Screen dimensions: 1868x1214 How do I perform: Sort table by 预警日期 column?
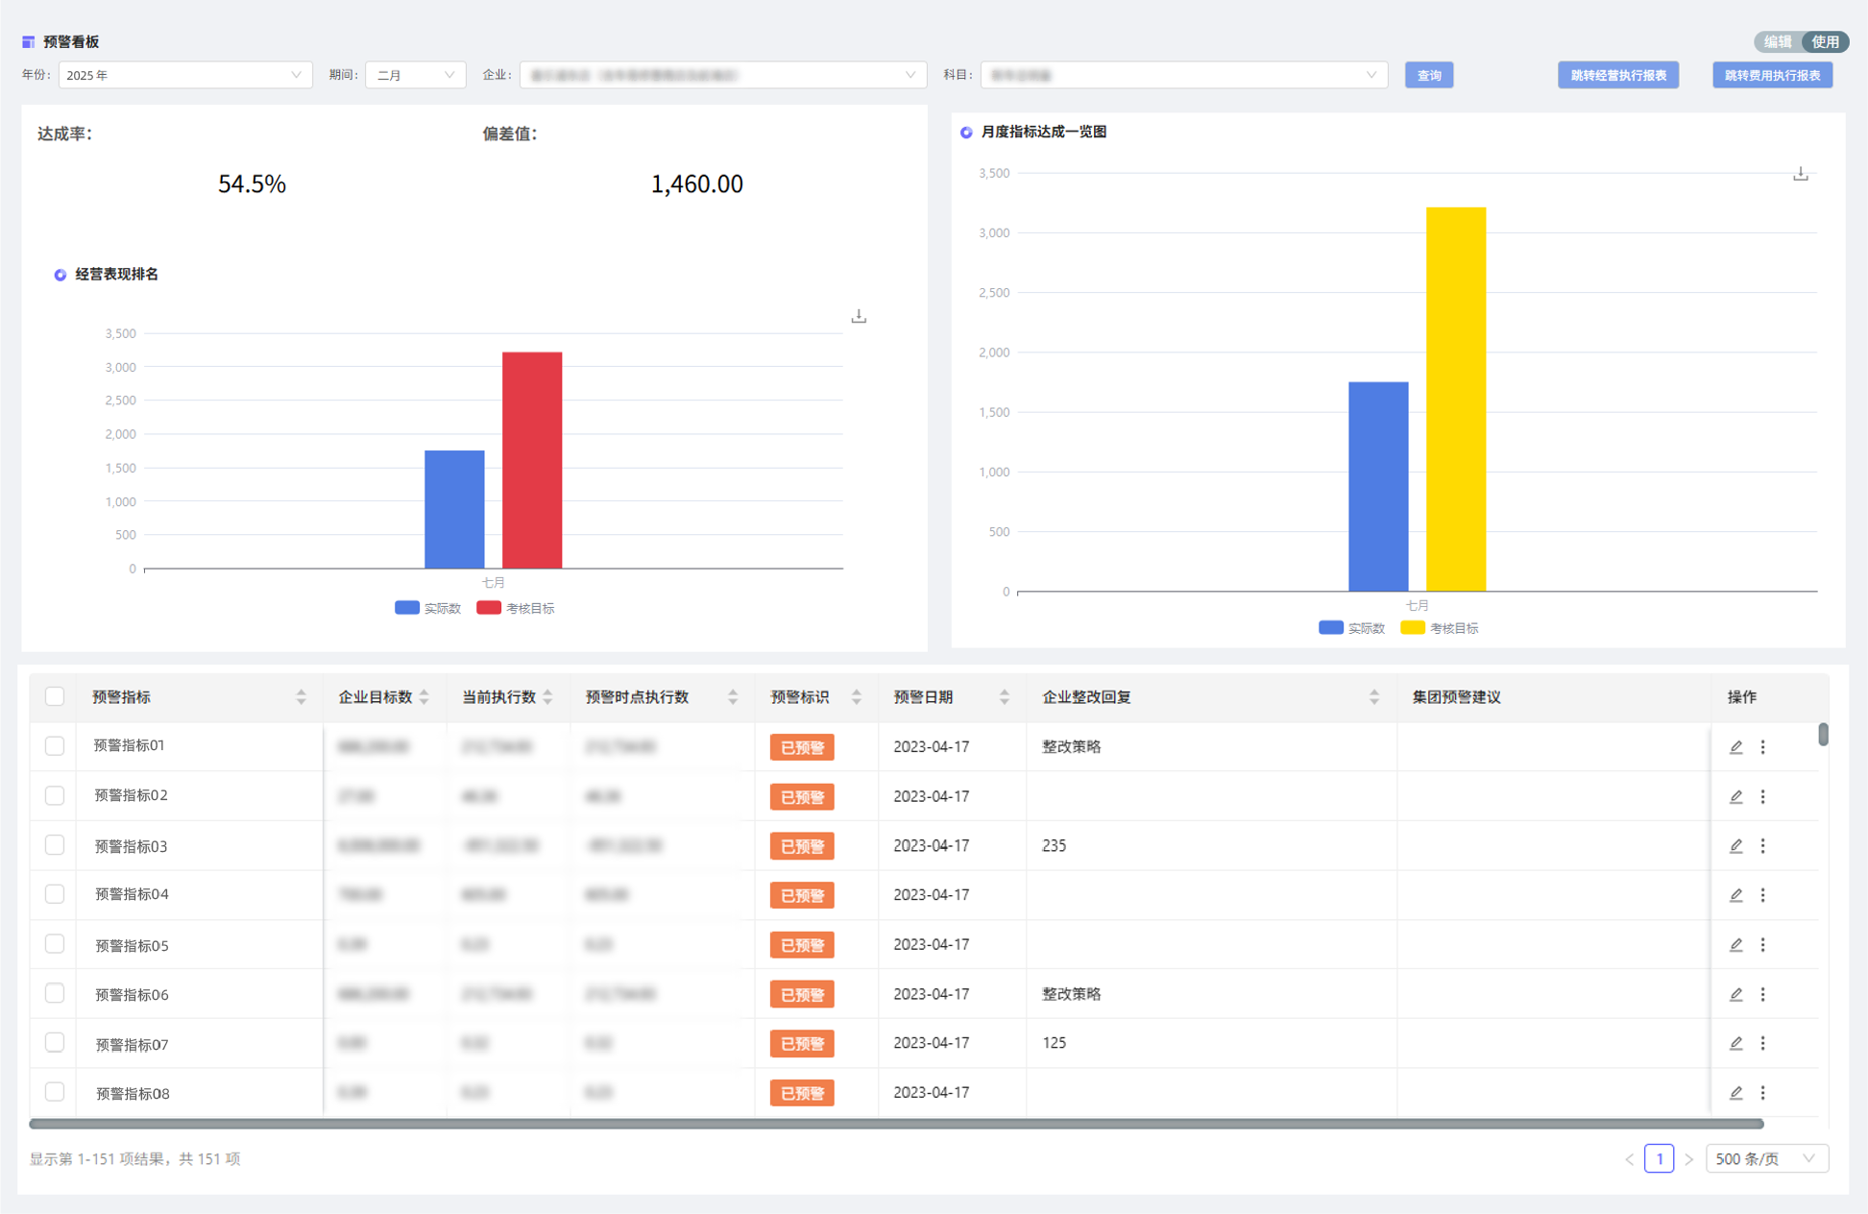(x=1004, y=697)
